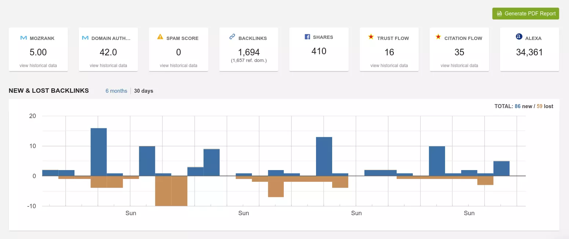View historical data for Domain Authority
The width and height of the screenshot is (569, 239).
pos(108,66)
